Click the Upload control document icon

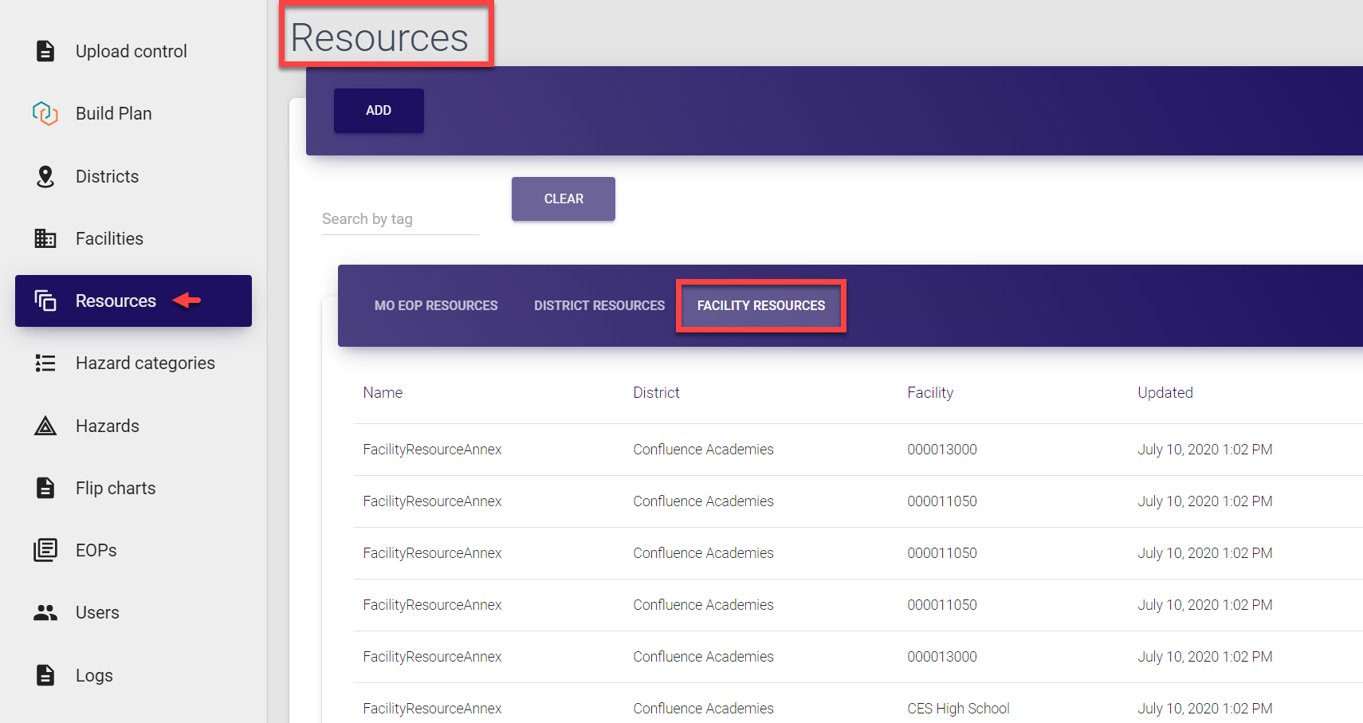pos(45,51)
